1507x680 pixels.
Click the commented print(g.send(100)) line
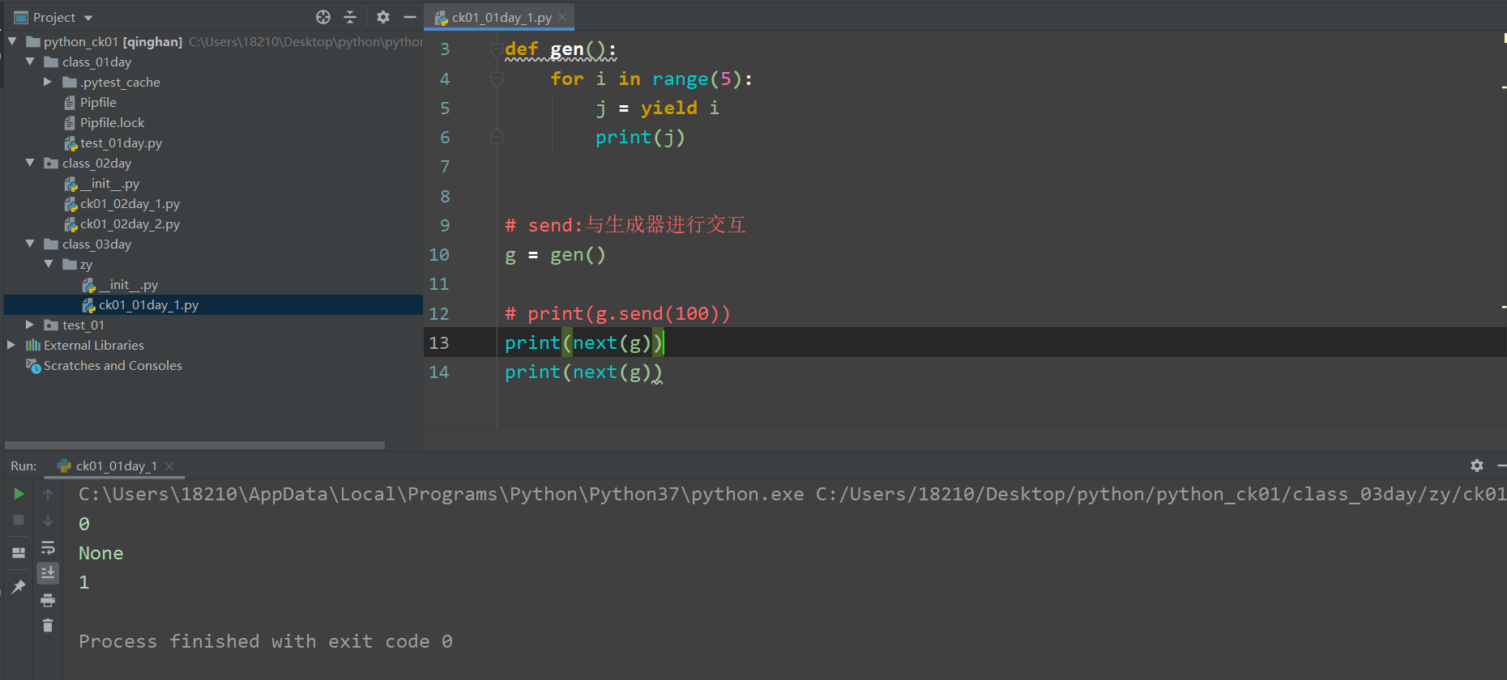[617, 313]
